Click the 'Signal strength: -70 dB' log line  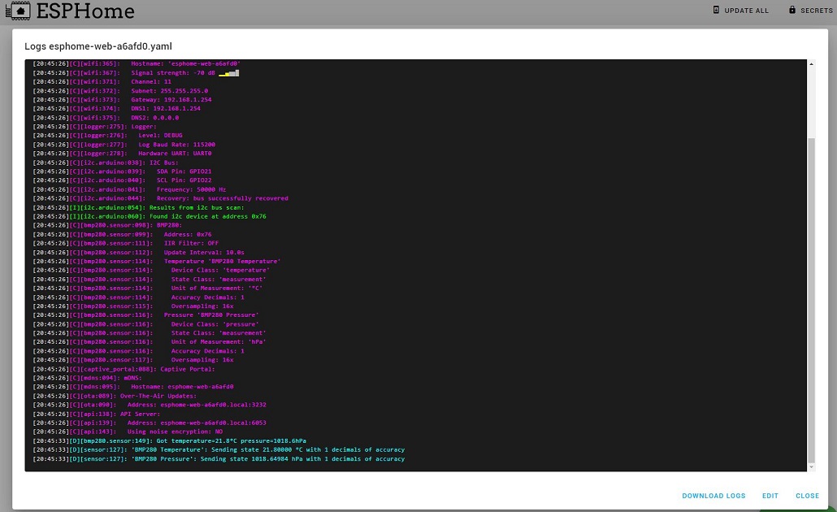136,73
